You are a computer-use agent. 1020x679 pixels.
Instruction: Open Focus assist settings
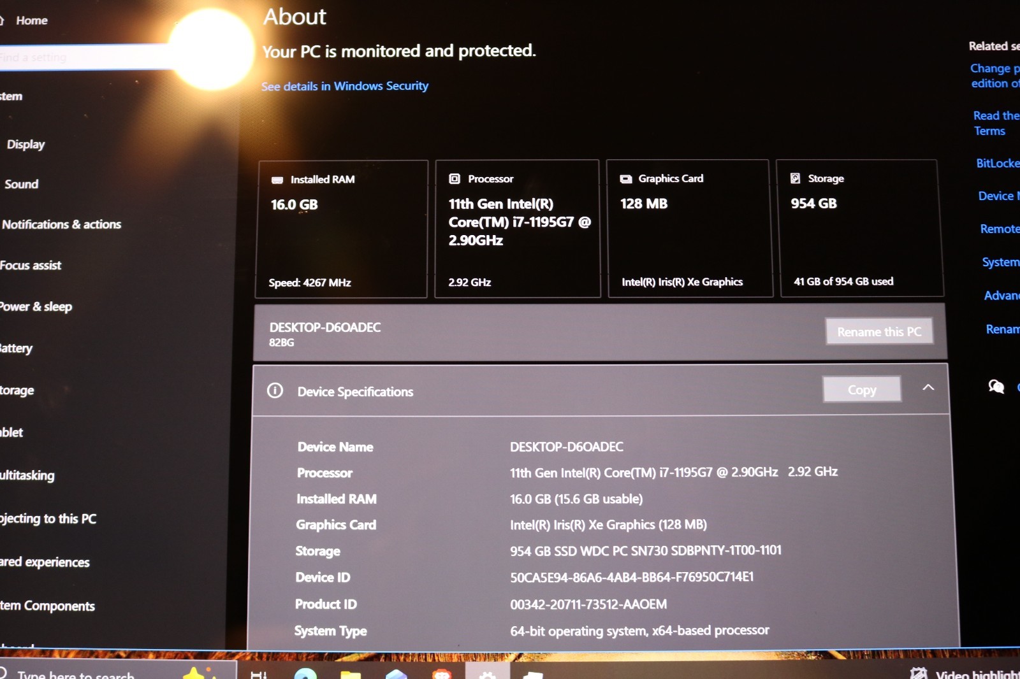click(31, 266)
